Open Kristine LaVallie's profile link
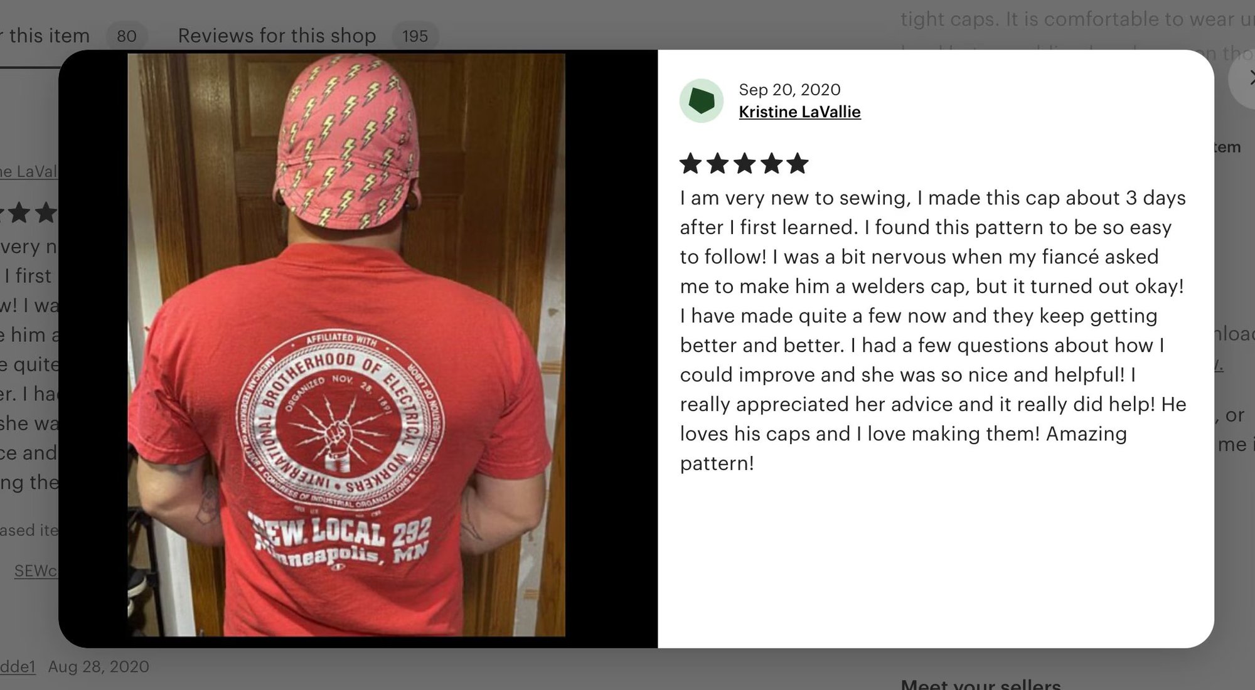Image resolution: width=1255 pixels, height=690 pixels. point(799,112)
